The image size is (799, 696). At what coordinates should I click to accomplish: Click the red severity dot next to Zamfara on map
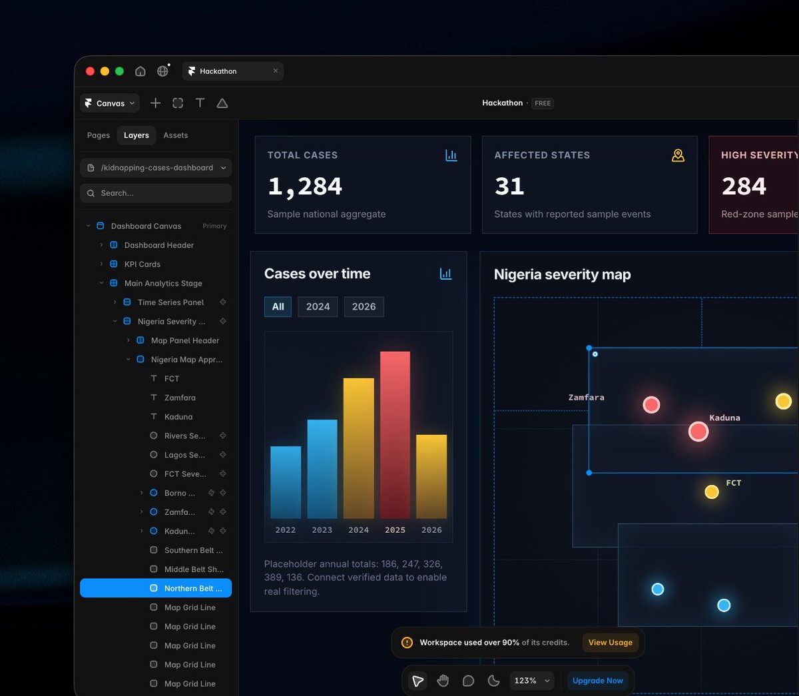(651, 405)
